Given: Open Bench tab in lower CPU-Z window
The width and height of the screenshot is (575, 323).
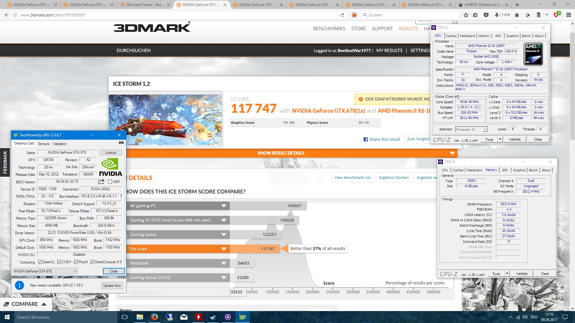Looking at the screenshot, I should 533,170.
